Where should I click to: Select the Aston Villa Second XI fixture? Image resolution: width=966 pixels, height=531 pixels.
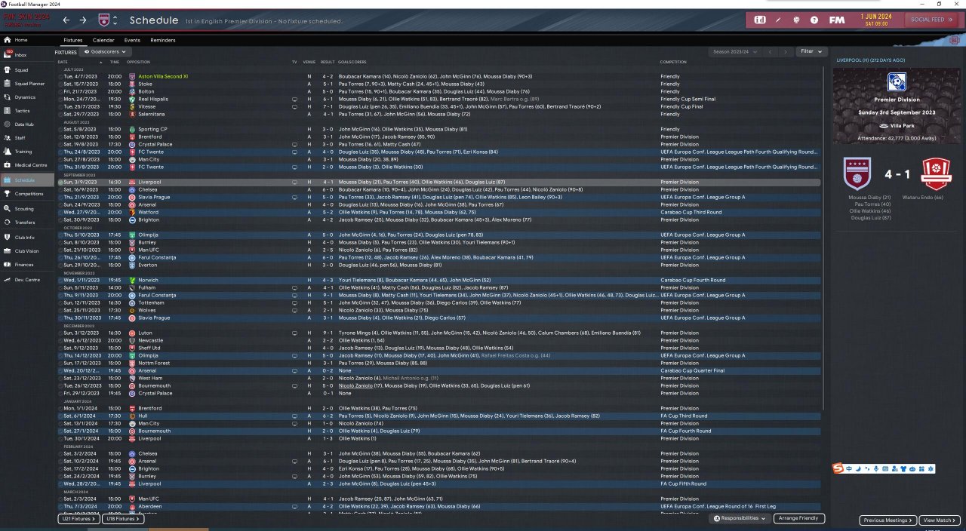[x=439, y=76]
